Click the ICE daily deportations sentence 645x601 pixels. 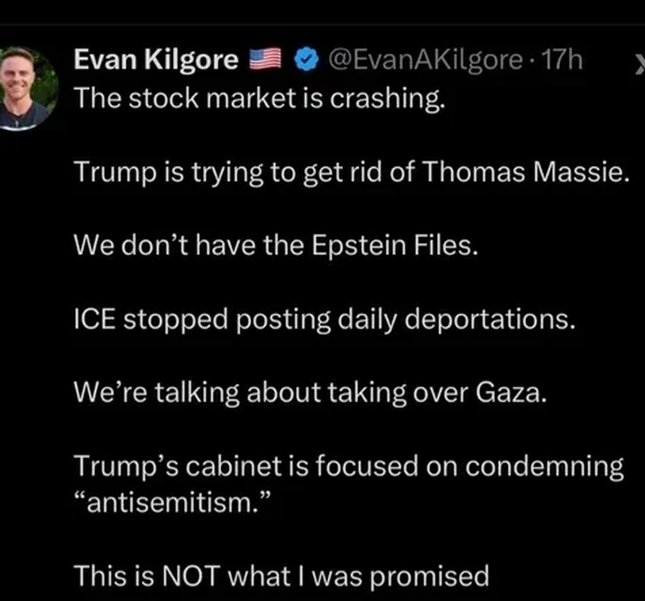coord(324,320)
